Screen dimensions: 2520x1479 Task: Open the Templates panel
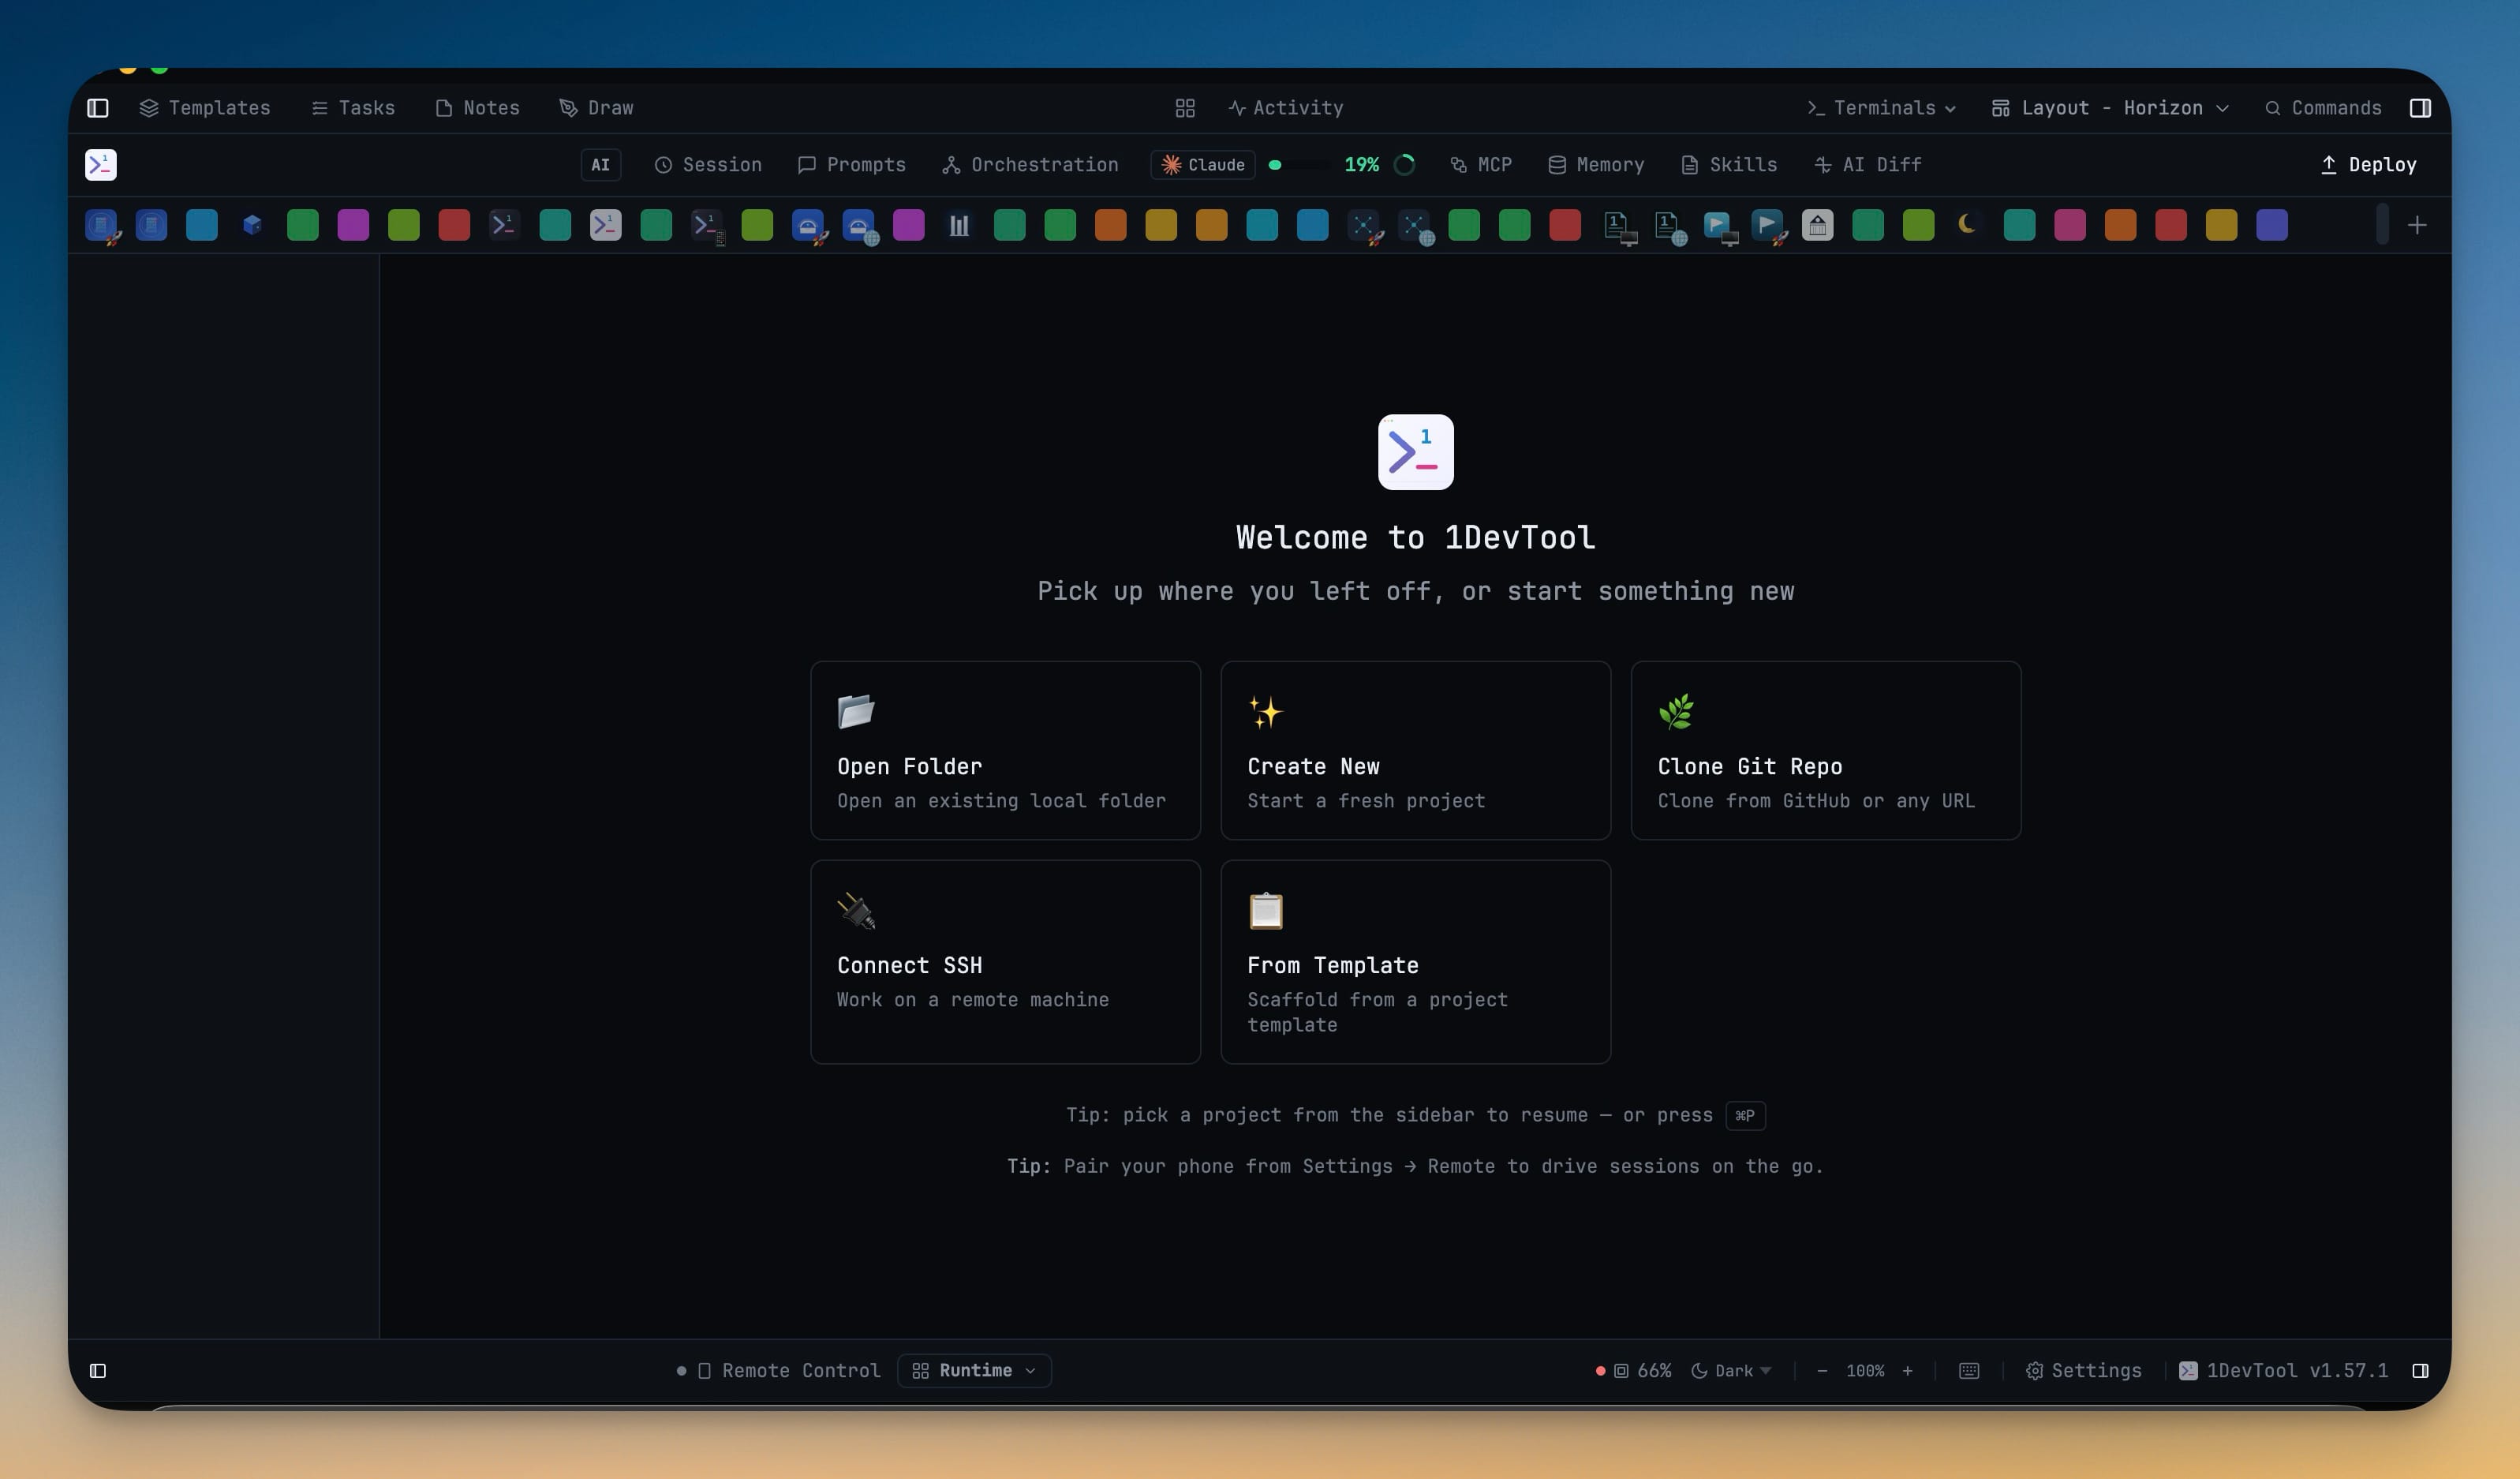coord(205,108)
